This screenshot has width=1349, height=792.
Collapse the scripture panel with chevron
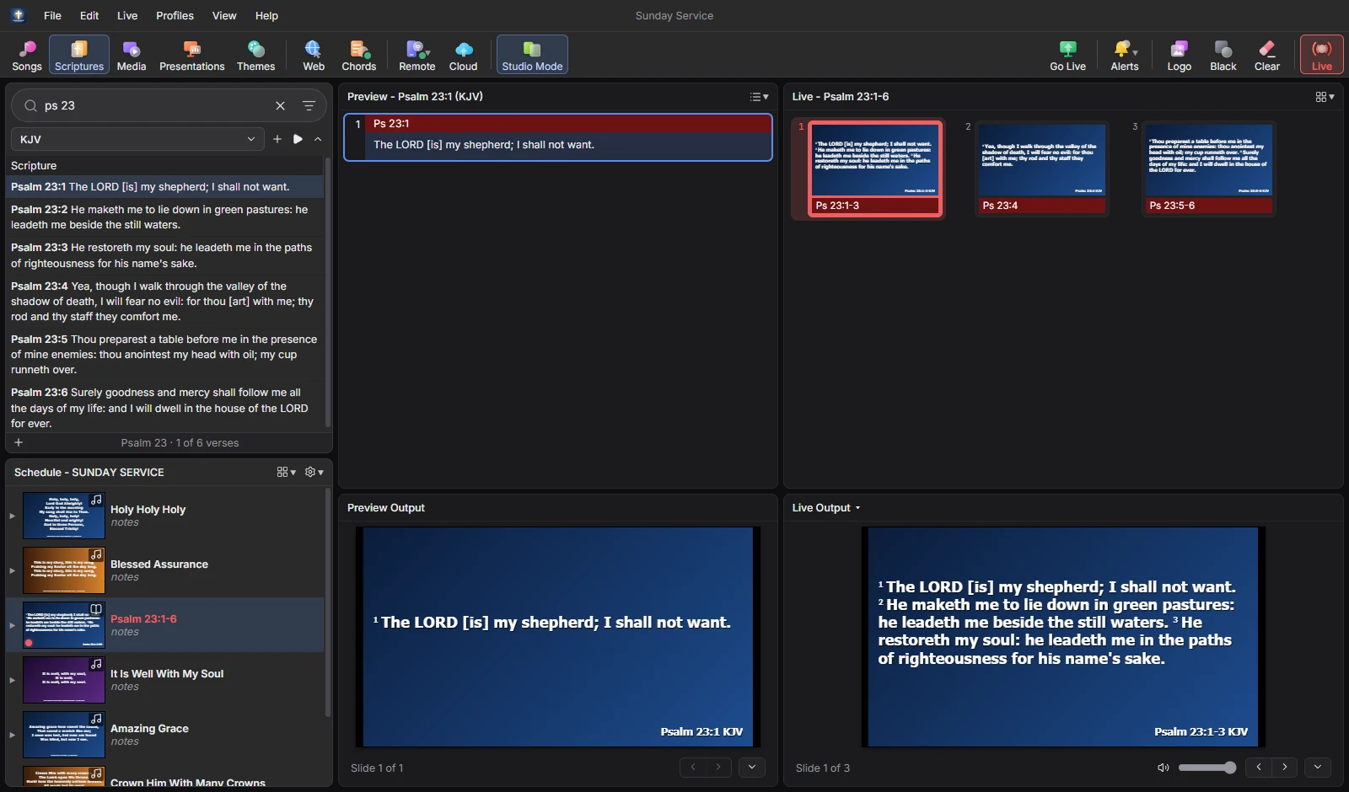(x=318, y=139)
